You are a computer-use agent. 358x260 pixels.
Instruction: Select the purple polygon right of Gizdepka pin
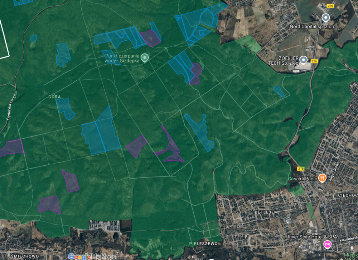(150, 38)
